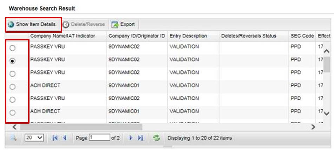Viewport: 334px width, 150px height.
Task: Select the third row's PASSKEY VRU radio button
Action: 13,74
